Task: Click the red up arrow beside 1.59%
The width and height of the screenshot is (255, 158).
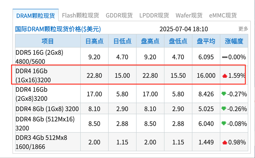Action: 225,76
